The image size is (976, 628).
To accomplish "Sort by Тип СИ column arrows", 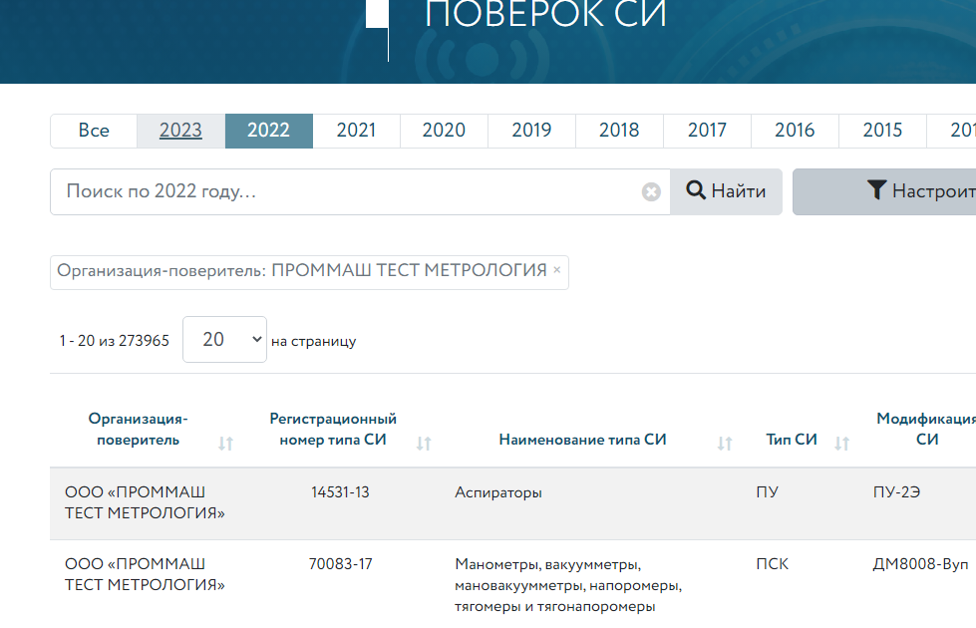I will [841, 444].
